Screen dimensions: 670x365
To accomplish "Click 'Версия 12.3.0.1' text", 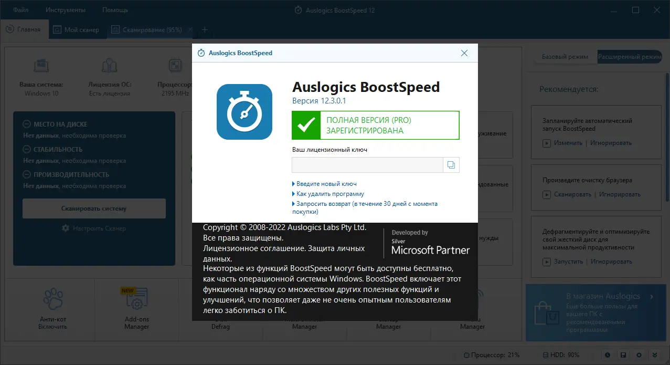I will 319,101.
